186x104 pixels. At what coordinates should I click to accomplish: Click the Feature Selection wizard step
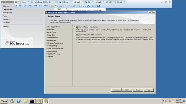point(52,38)
